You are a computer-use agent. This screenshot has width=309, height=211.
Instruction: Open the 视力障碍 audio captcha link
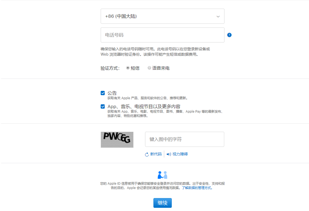pyautogui.click(x=180, y=154)
